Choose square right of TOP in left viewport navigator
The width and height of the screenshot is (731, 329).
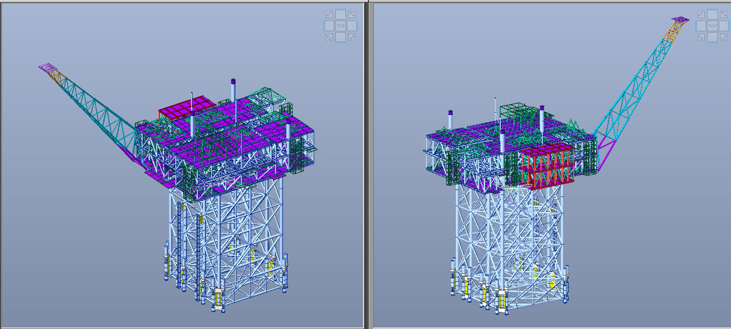352,26
